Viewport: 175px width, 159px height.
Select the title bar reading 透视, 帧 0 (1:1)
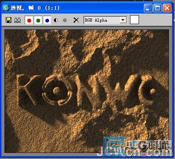tap(35, 8)
